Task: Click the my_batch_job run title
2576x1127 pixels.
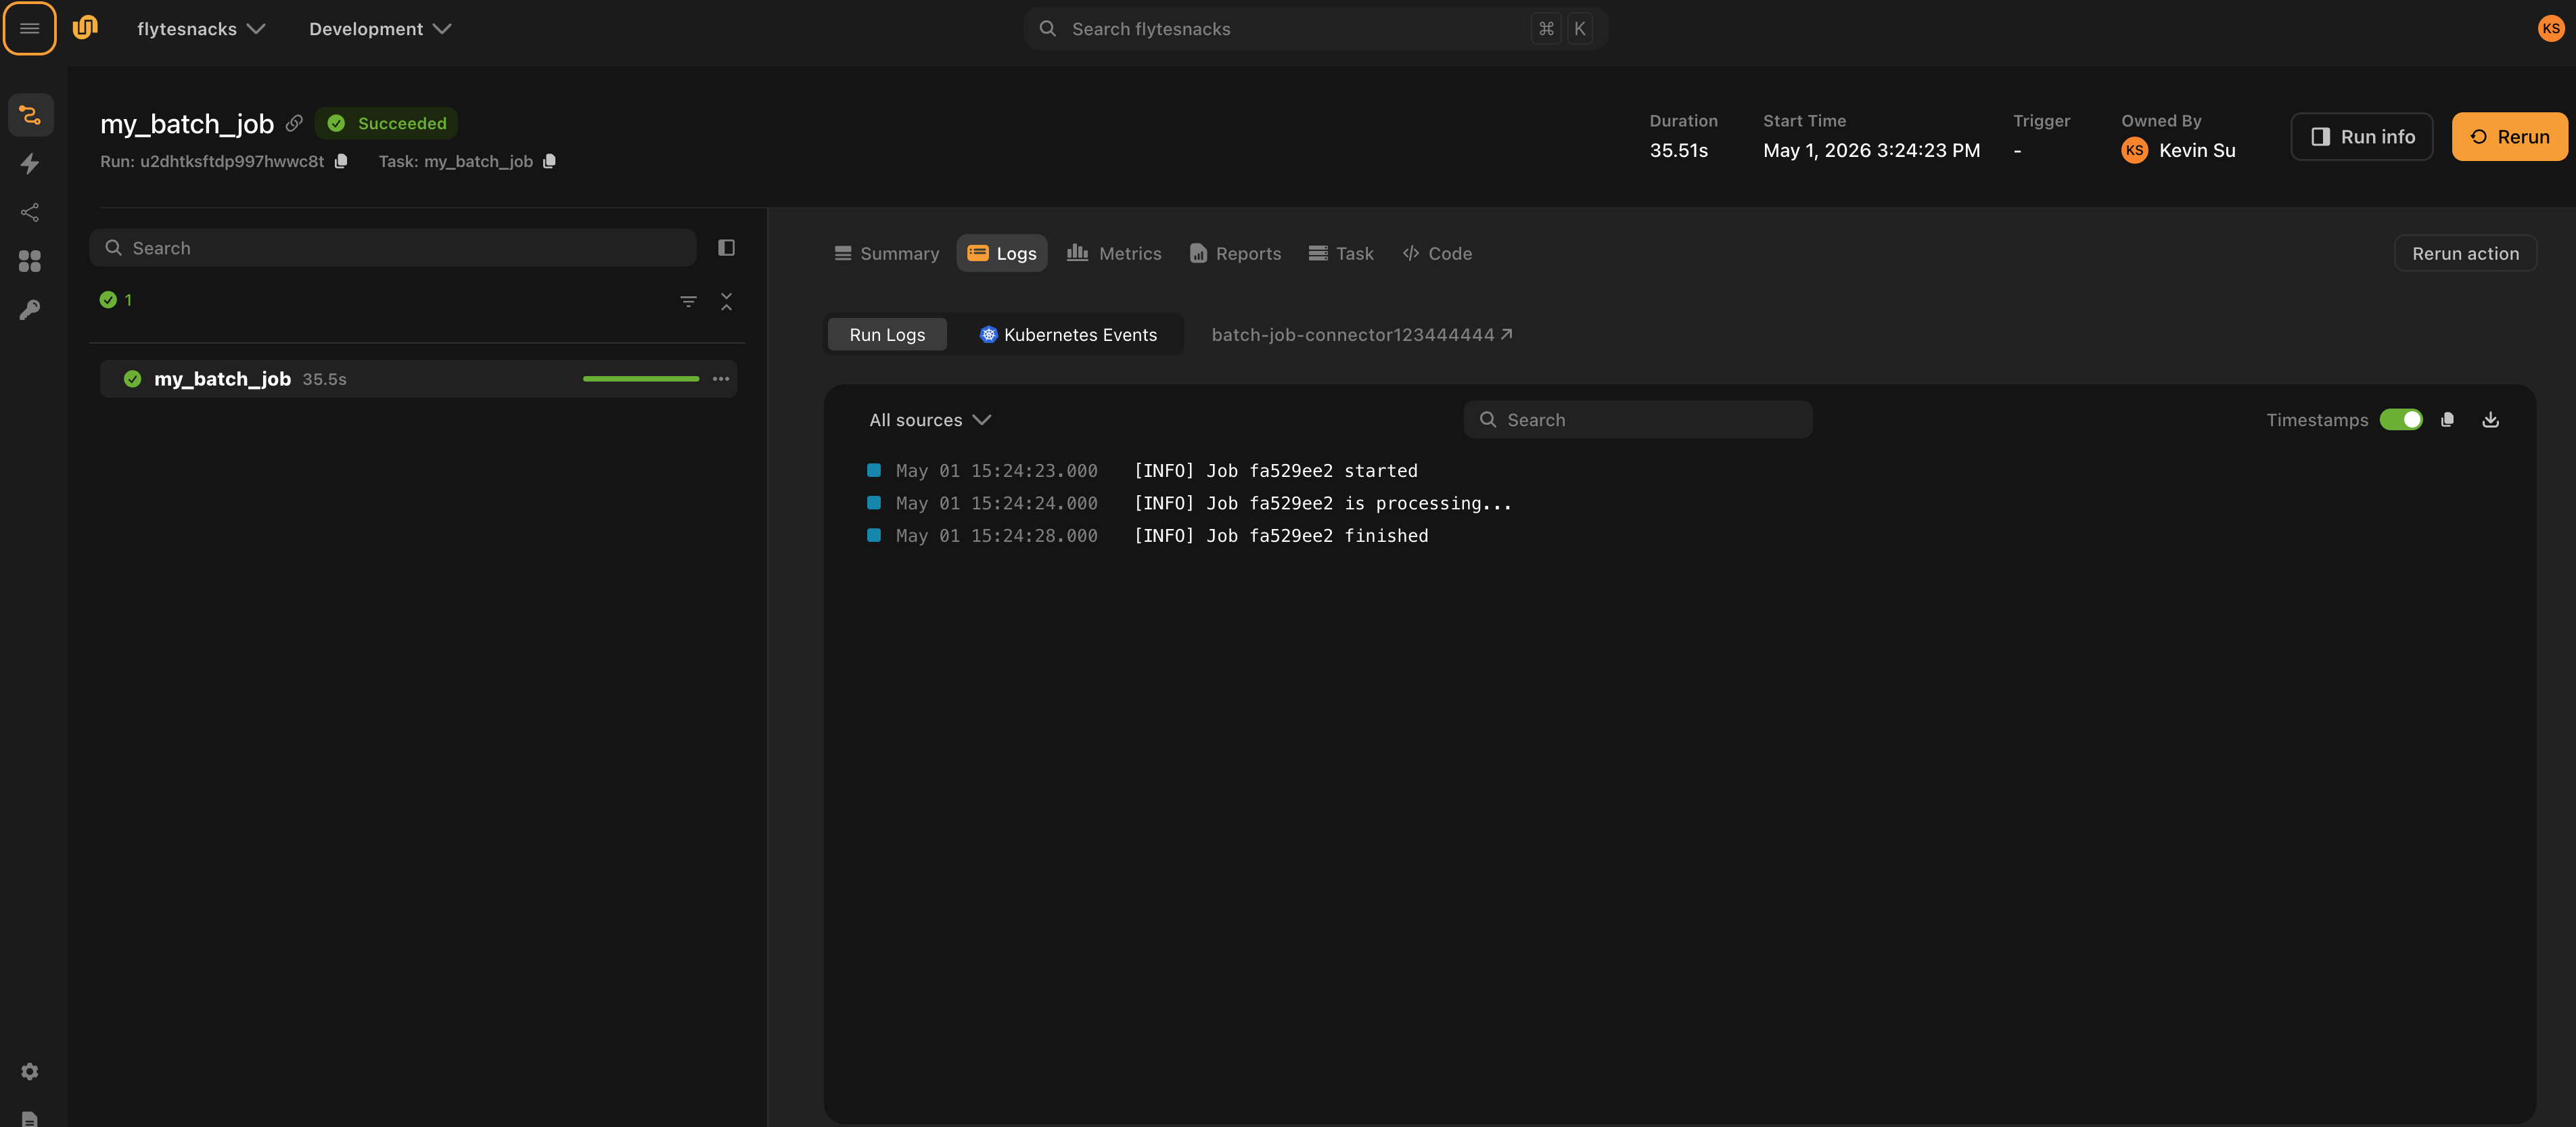Action: [x=187, y=124]
